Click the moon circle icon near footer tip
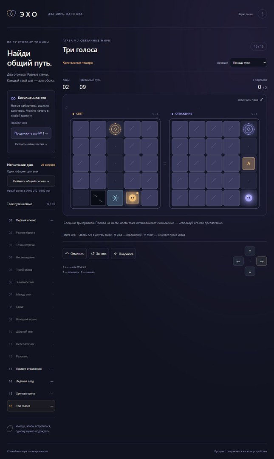This screenshot has width=274, height=459. [10, 428]
